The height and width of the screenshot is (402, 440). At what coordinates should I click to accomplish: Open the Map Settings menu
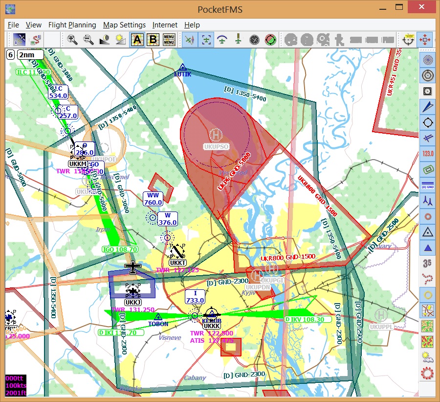click(x=124, y=25)
